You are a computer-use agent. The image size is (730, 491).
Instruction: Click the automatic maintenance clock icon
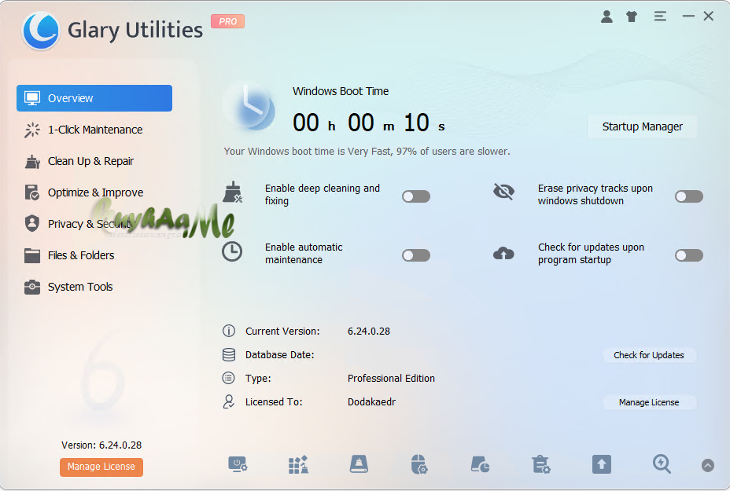coord(232,251)
